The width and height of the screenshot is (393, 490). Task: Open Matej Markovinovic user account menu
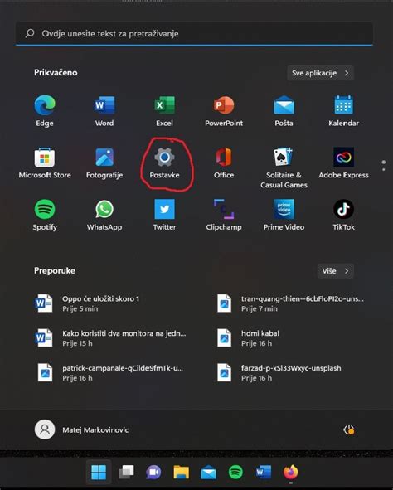pos(81,430)
